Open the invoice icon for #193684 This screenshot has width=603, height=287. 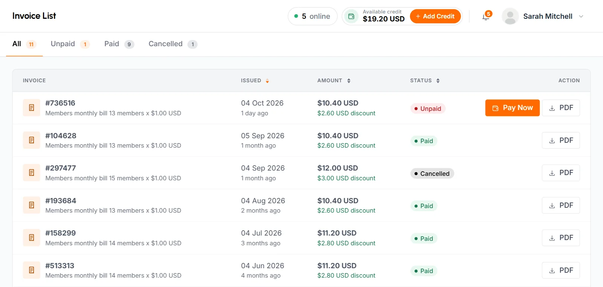(32, 205)
